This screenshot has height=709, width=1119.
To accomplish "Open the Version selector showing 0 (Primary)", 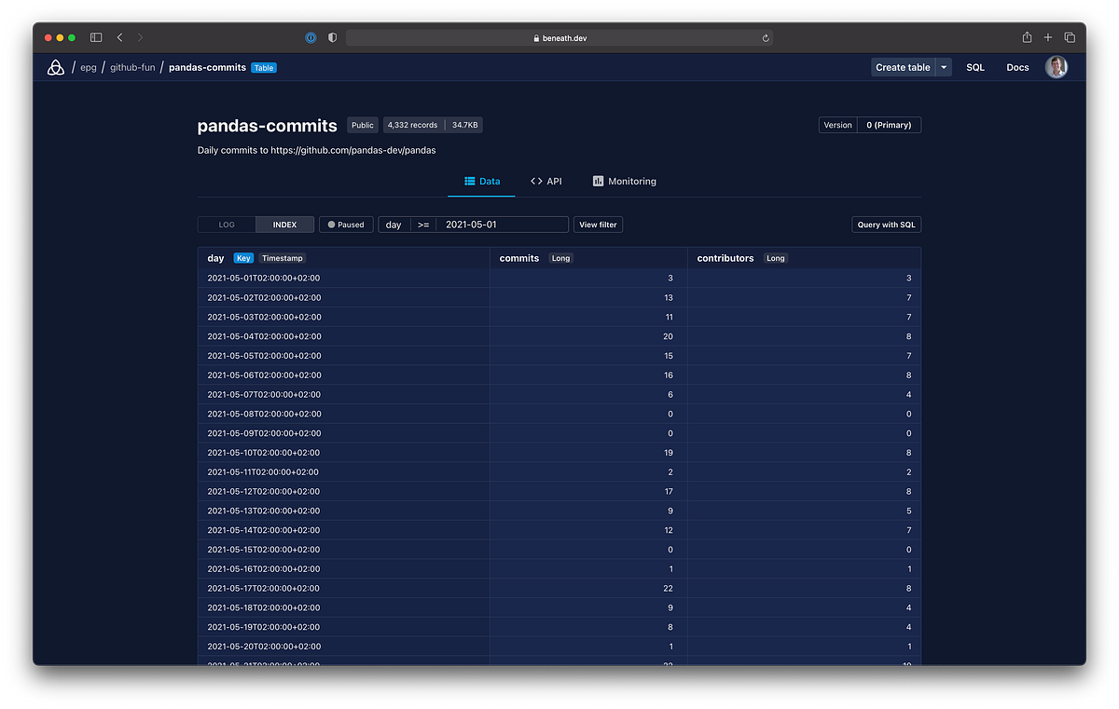I will 888,124.
